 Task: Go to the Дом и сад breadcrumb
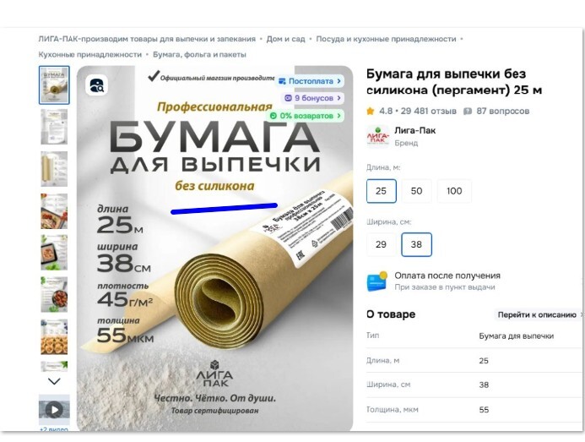[x=285, y=39]
